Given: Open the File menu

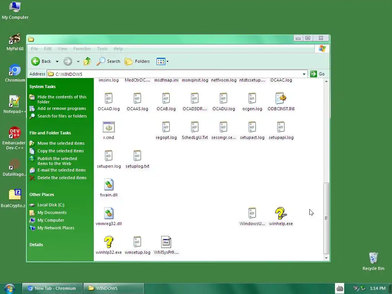Looking at the screenshot, I should click(x=34, y=49).
